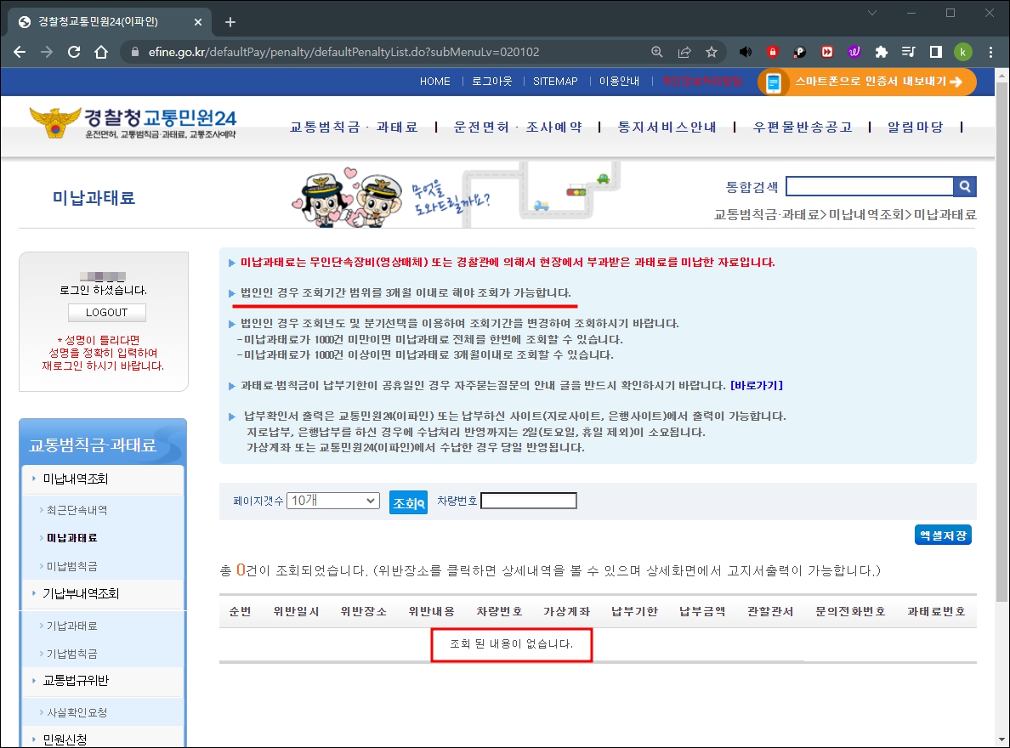The width and height of the screenshot is (1010, 748).
Task: Bookmark this page using the star icon
Action: pyautogui.click(x=712, y=52)
